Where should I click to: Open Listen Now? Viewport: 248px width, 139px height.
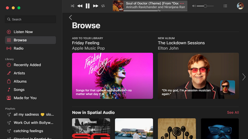point(30,32)
